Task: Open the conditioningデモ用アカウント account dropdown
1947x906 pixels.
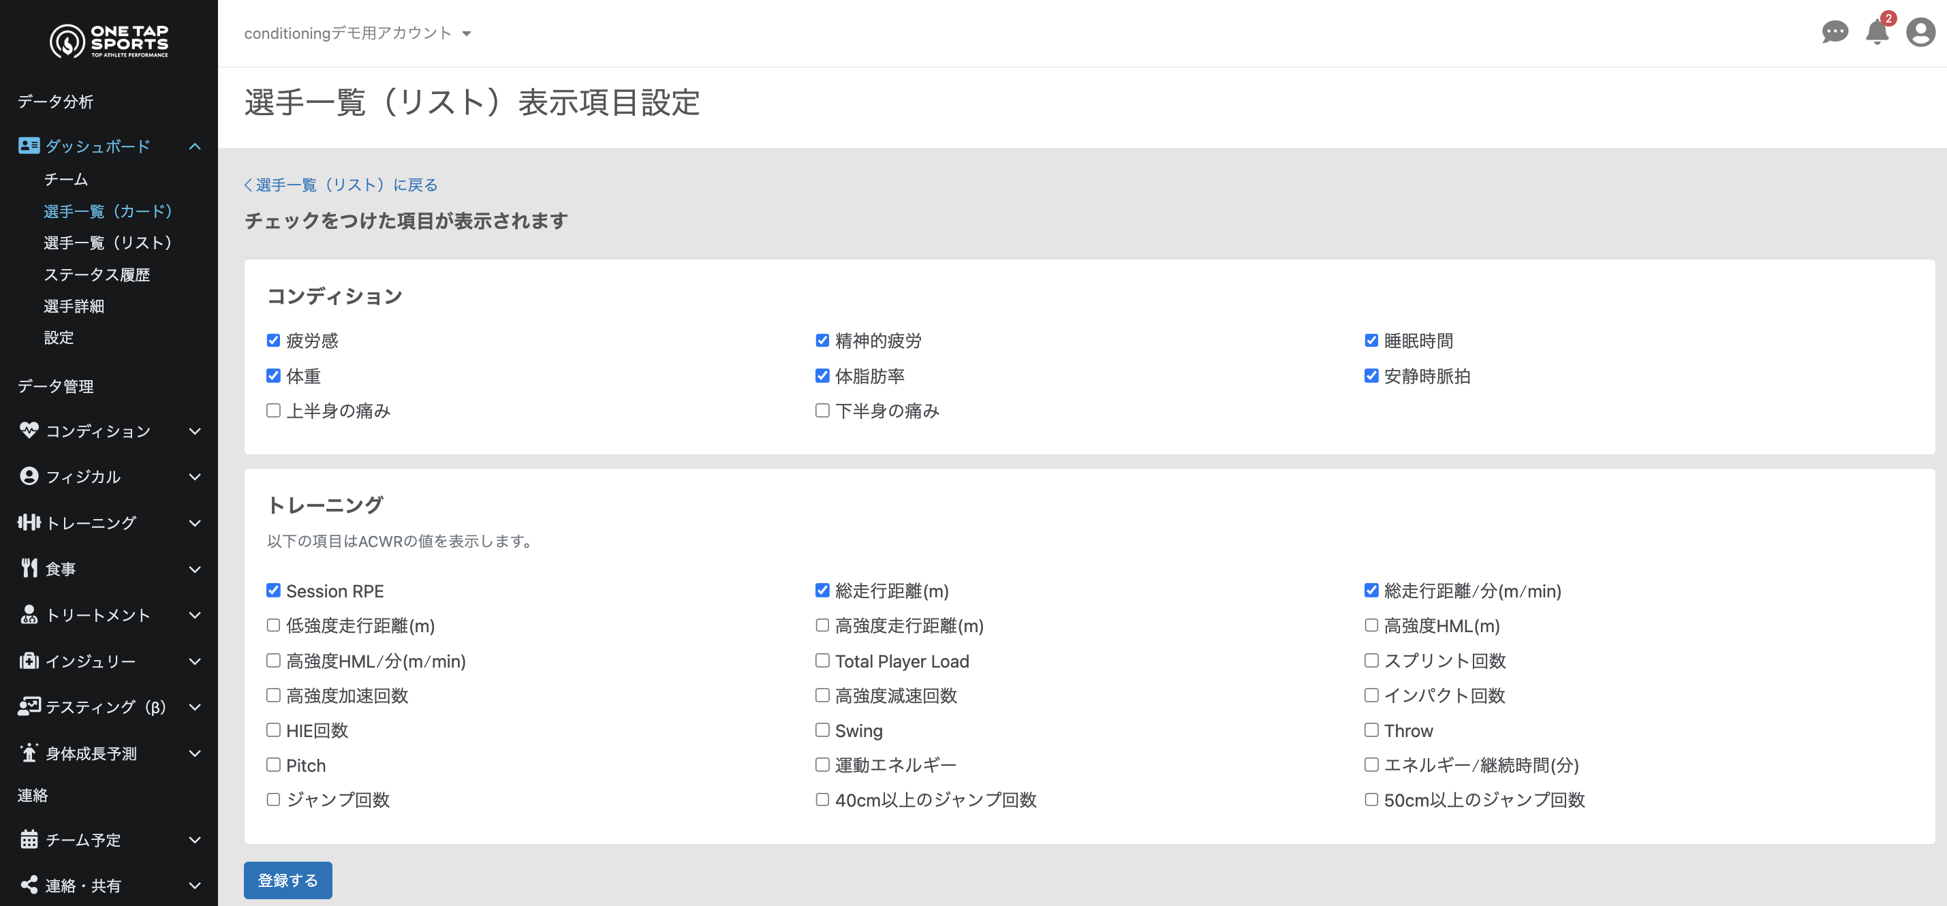Action: (x=358, y=33)
